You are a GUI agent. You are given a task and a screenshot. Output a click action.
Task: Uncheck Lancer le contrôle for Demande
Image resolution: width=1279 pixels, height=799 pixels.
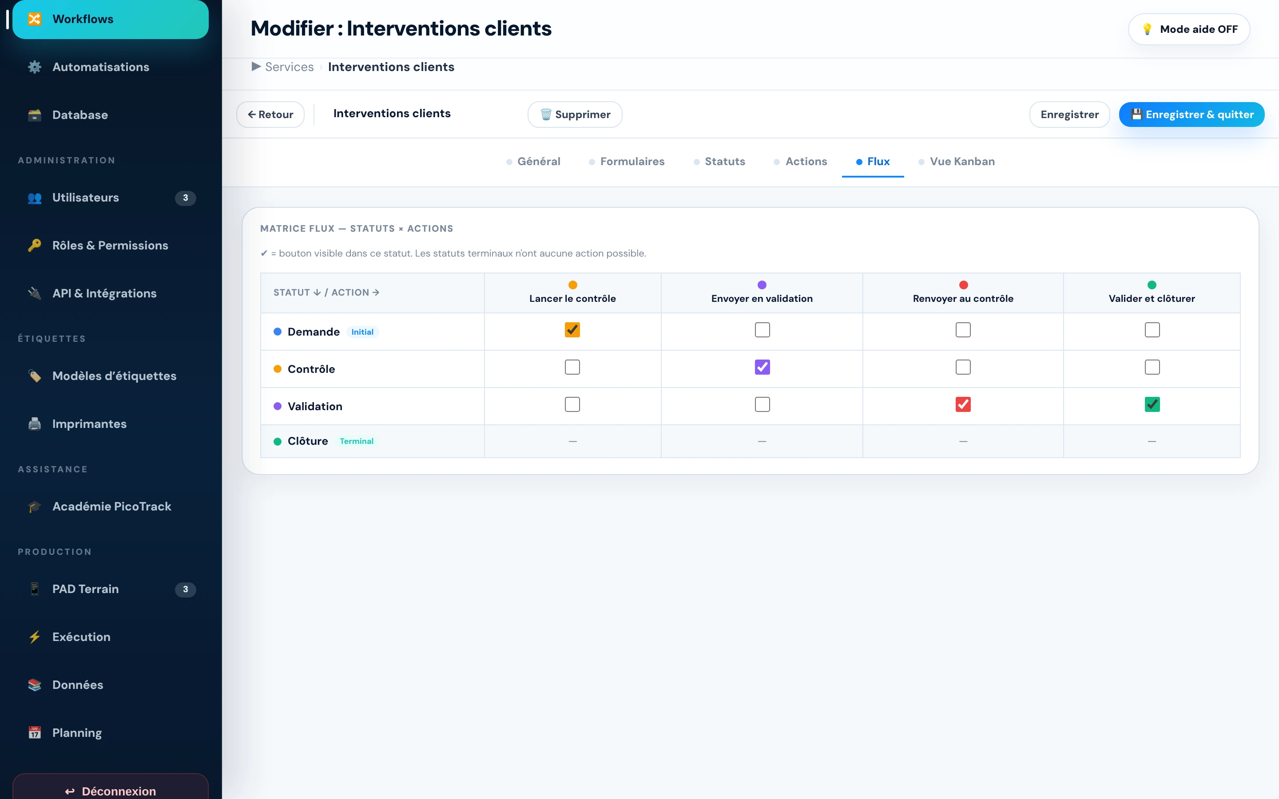coord(572,330)
